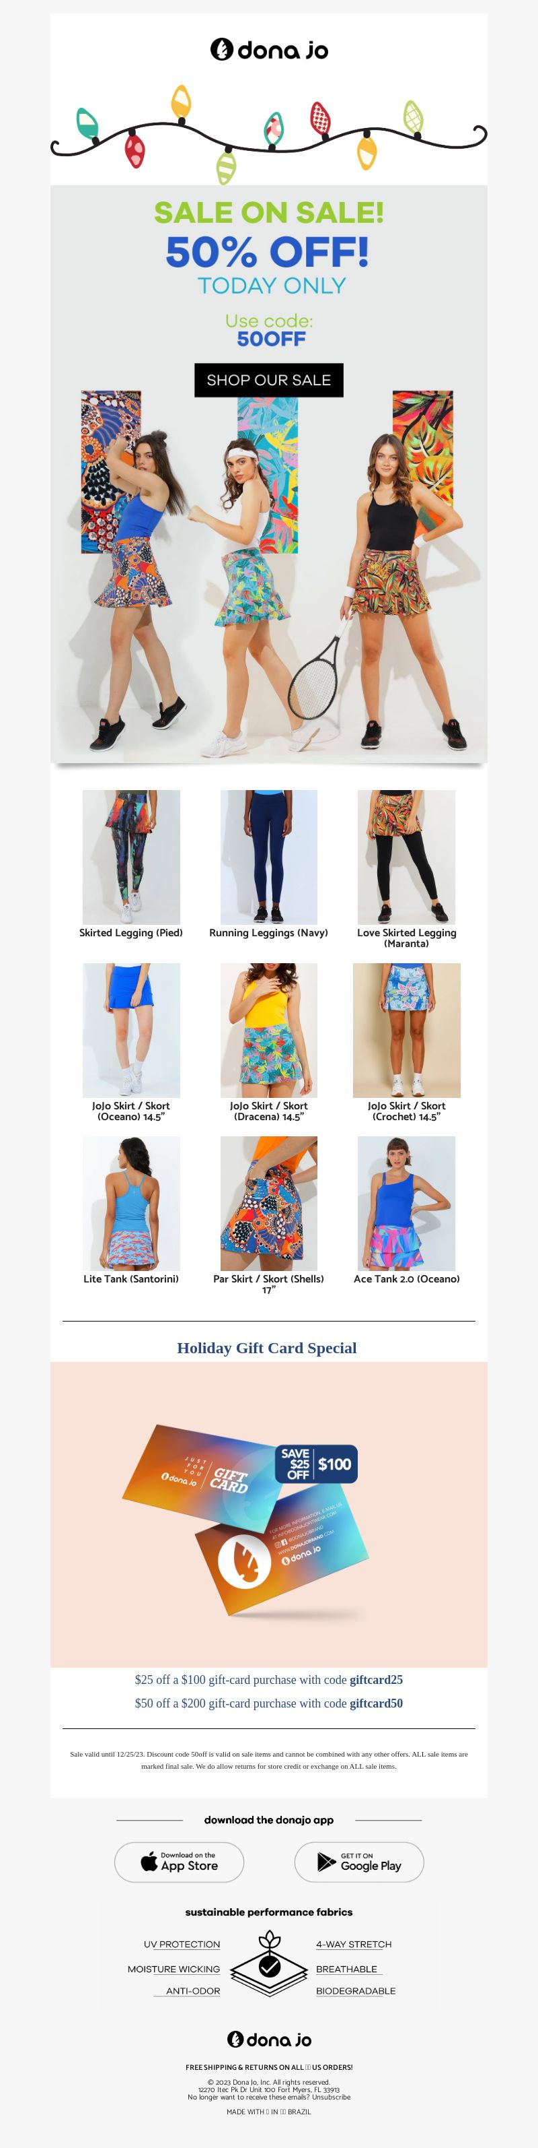Select Par Skirt / Skort (Shells) thumbnail
538x2148 pixels.
pos(268,1203)
